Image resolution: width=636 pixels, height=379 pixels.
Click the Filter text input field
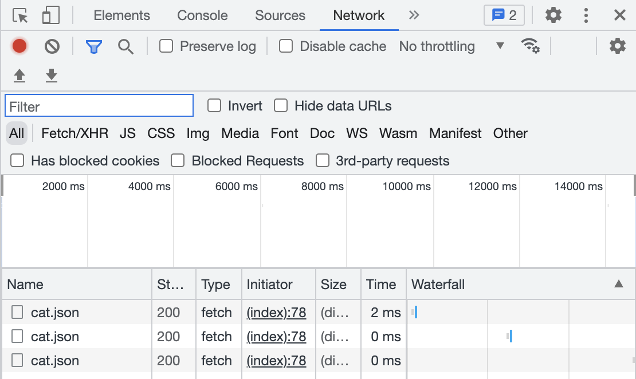click(99, 106)
